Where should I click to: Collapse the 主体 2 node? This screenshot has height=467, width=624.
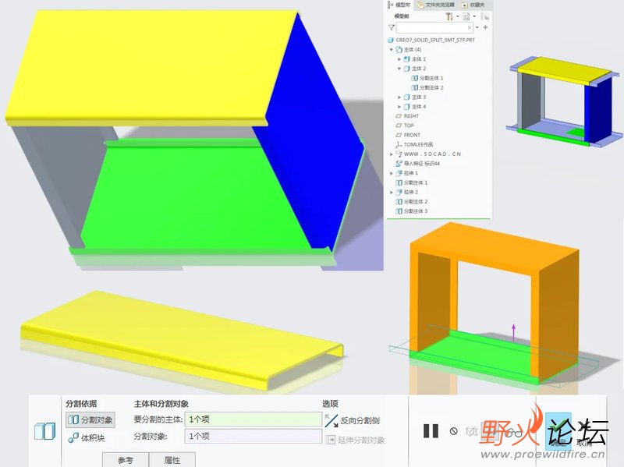(399, 69)
